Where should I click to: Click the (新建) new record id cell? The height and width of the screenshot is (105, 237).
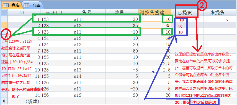coord(24,101)
